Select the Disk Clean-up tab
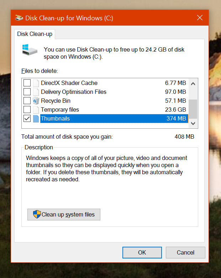This screenshot has width=221, height=278. 35,34
